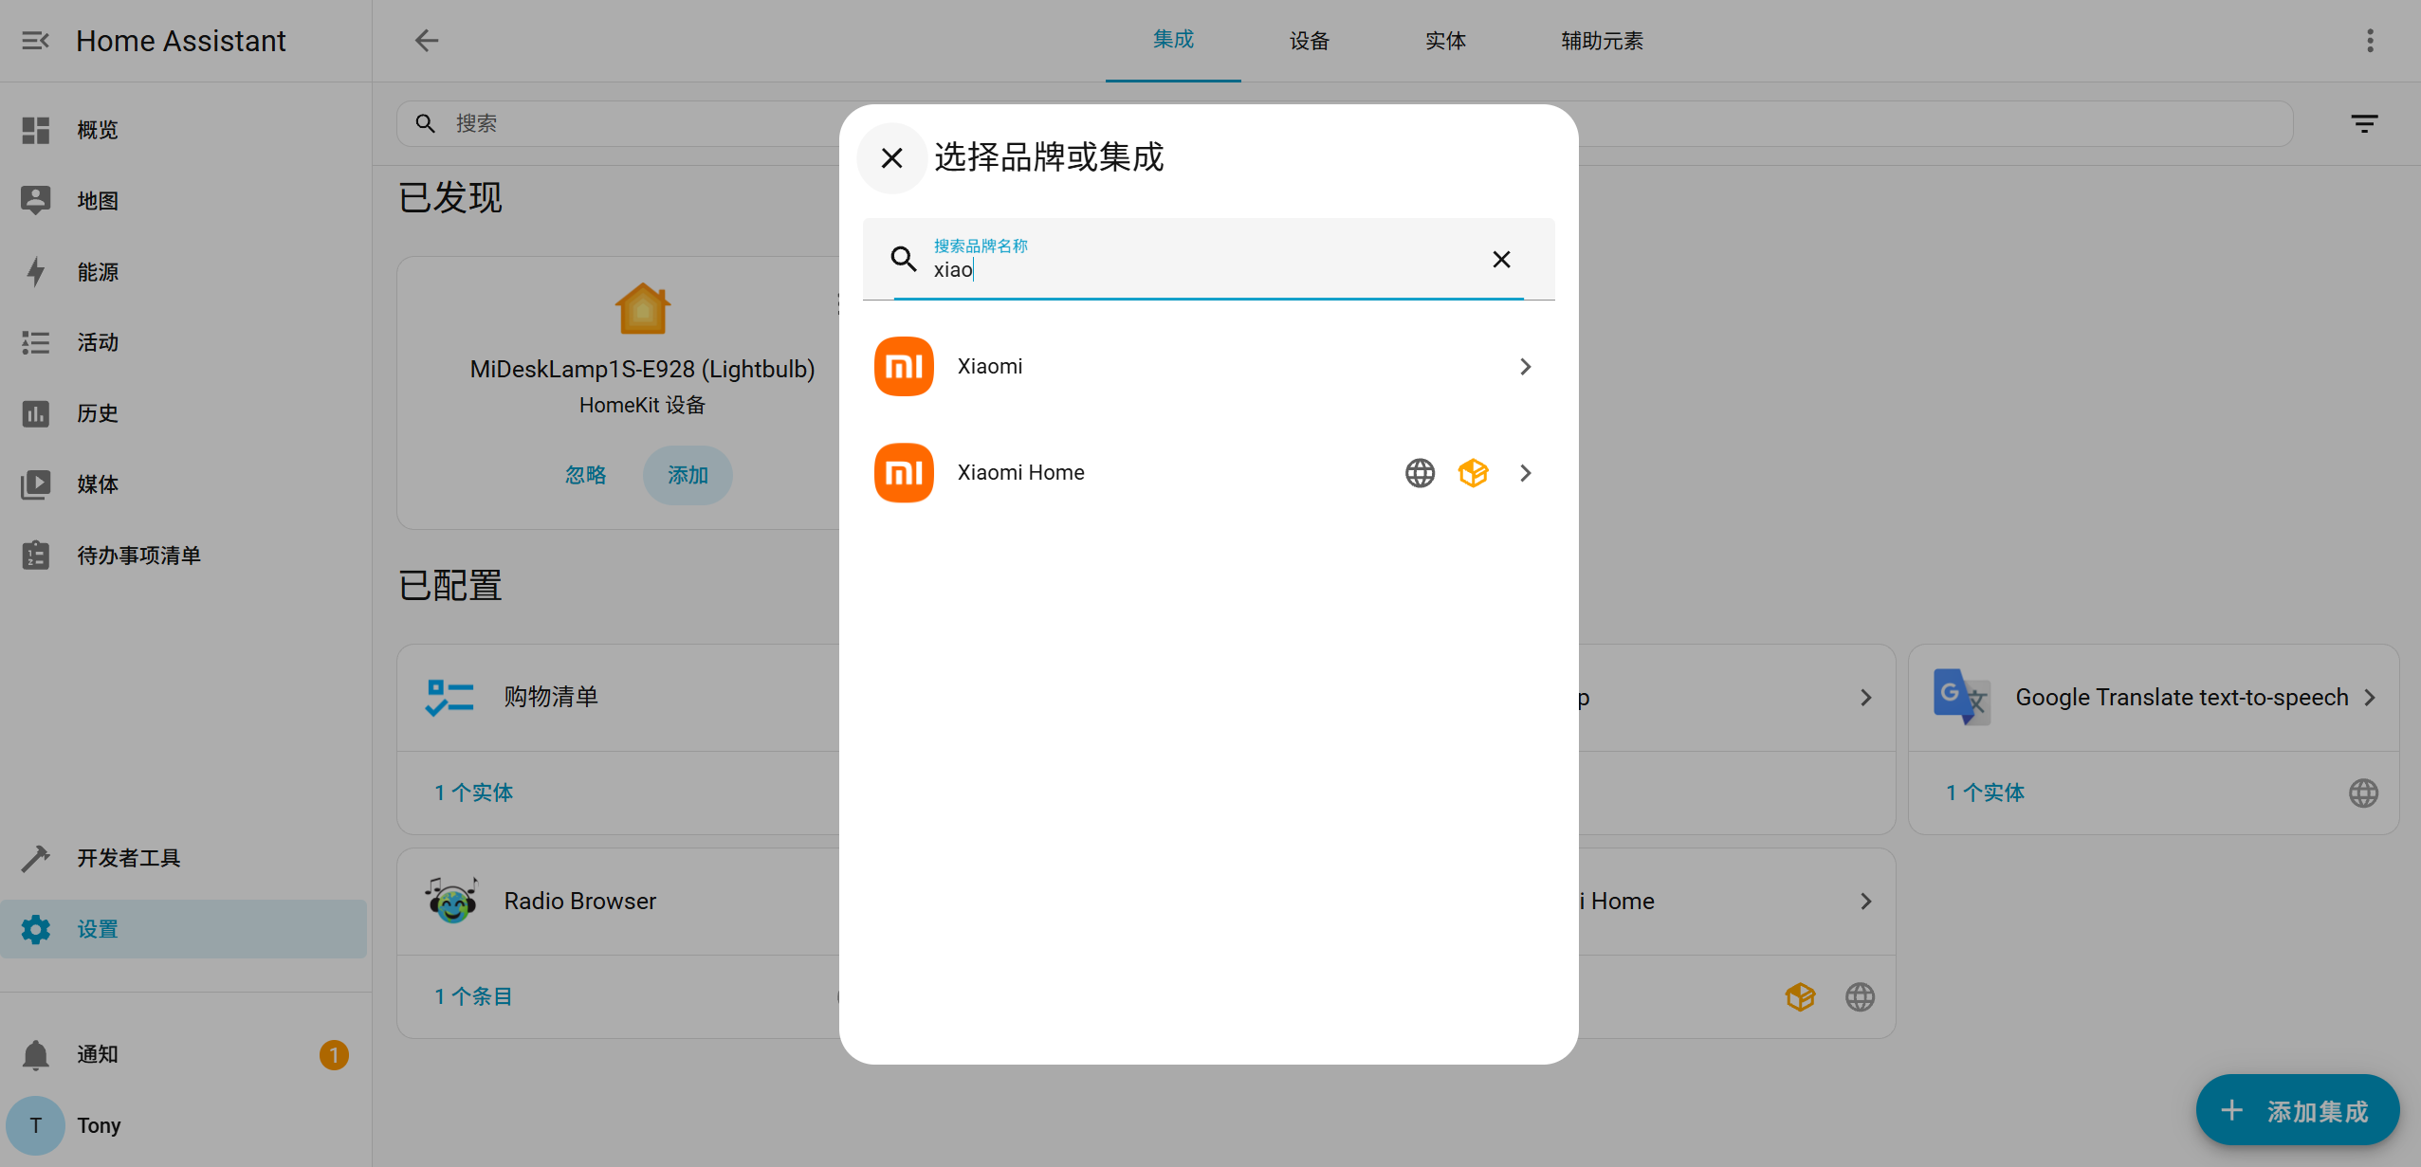
Task: Open the three-dot overflow menu at the top right
Action: tap(2370, 41)
